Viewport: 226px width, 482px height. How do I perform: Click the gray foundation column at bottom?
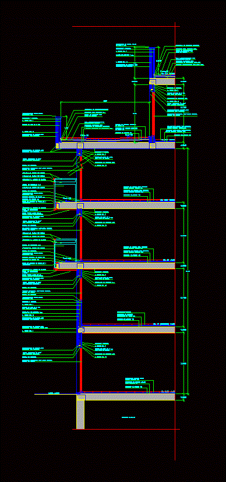[80, 414]
